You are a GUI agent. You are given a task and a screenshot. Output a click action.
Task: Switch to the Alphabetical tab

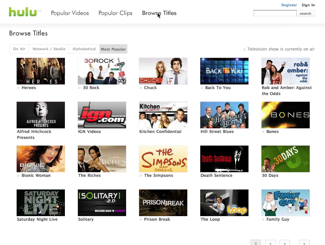click(x=84, y=49)
